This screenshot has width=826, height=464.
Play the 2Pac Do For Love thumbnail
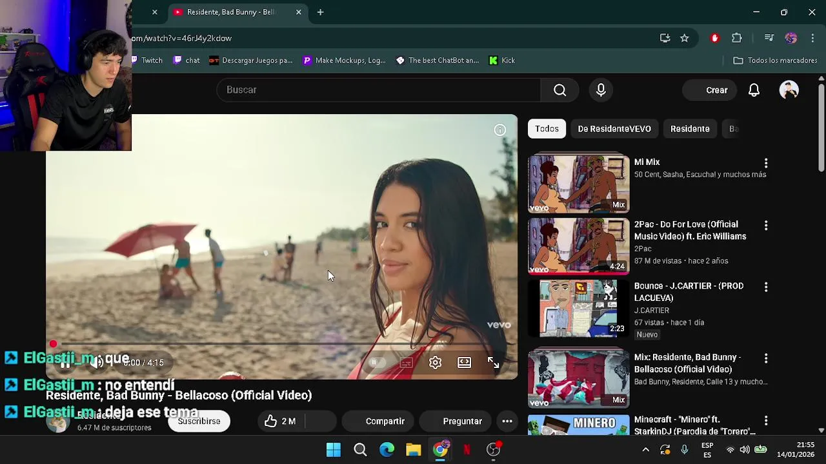(x=579, y=246)
